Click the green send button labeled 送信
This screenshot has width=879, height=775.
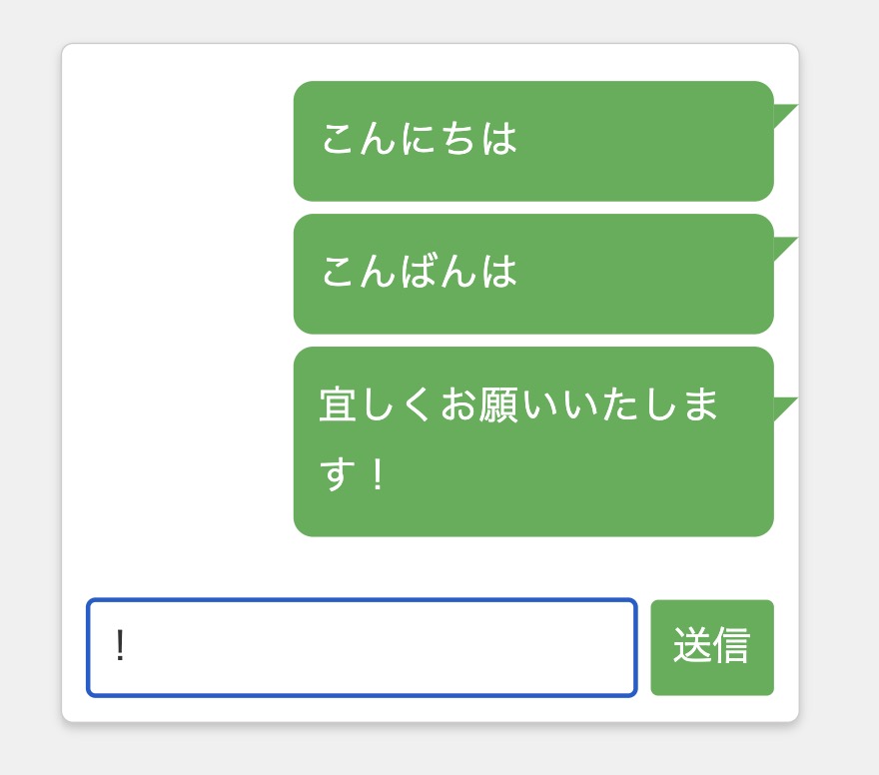pos(712,646)
